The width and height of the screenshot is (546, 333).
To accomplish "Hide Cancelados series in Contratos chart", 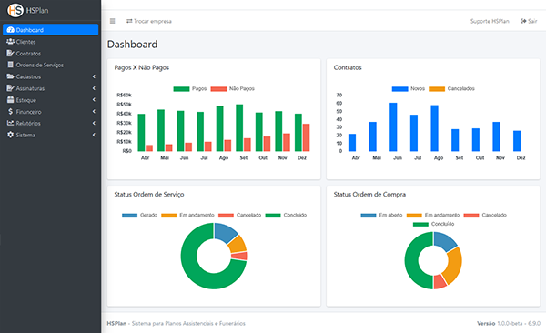I will [x=451, y=89].
